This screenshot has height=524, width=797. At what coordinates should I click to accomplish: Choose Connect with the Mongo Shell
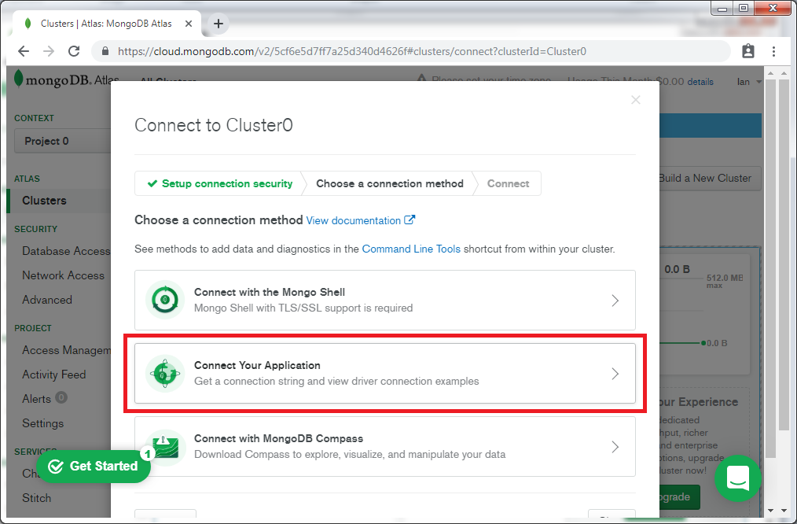(x=385, y=300)
